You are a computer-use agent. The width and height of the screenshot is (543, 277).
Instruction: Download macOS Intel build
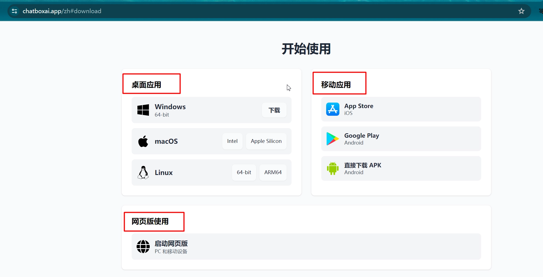point(232,141)
